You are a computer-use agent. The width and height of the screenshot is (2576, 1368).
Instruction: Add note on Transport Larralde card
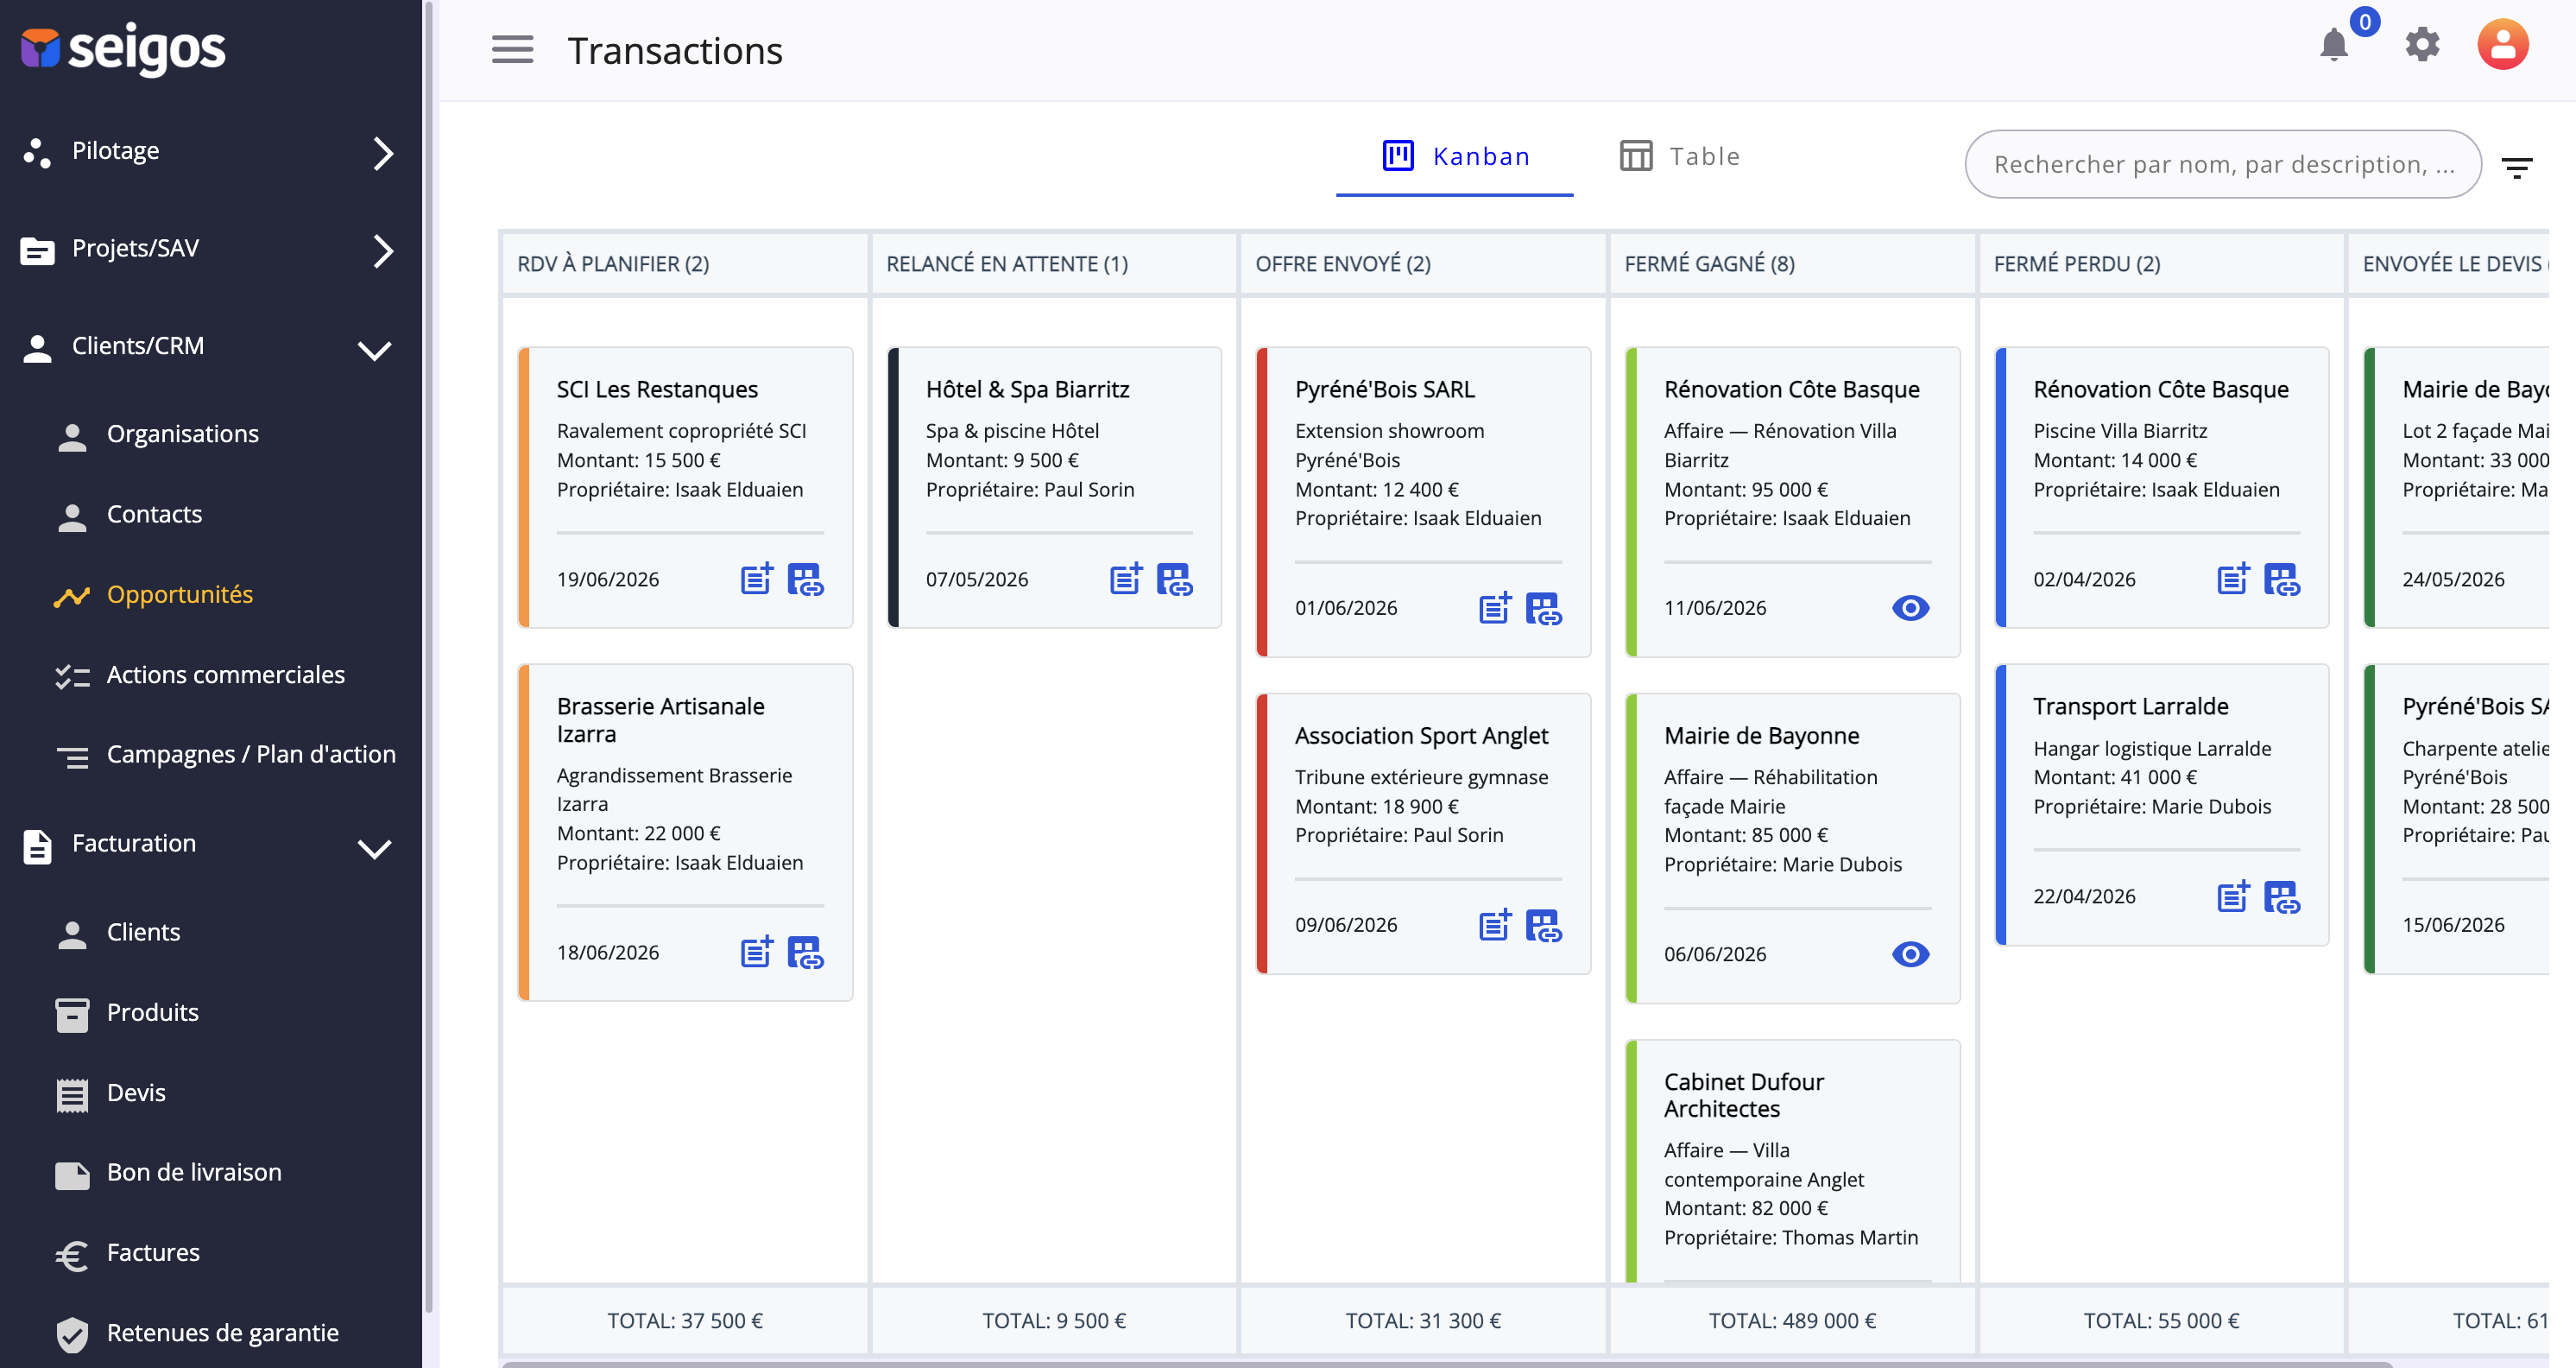tap(2233, 896)
